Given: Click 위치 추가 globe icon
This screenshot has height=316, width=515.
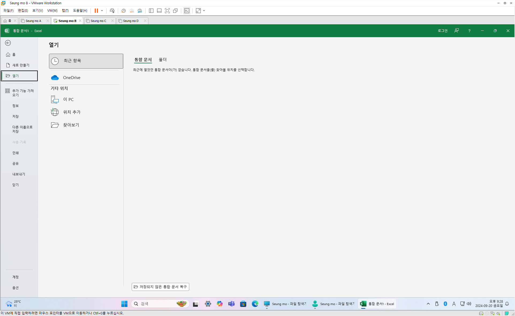Looking at the screenshot, I should click(55, 112).
